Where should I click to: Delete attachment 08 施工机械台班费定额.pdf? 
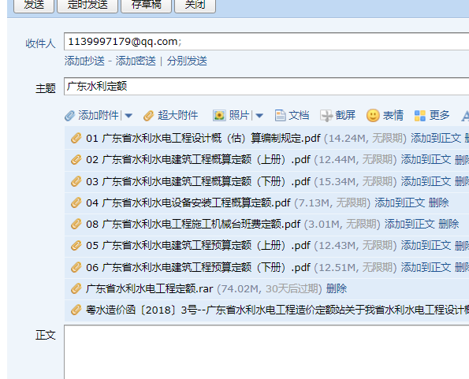pyautogui.click(x=449, y=224)
